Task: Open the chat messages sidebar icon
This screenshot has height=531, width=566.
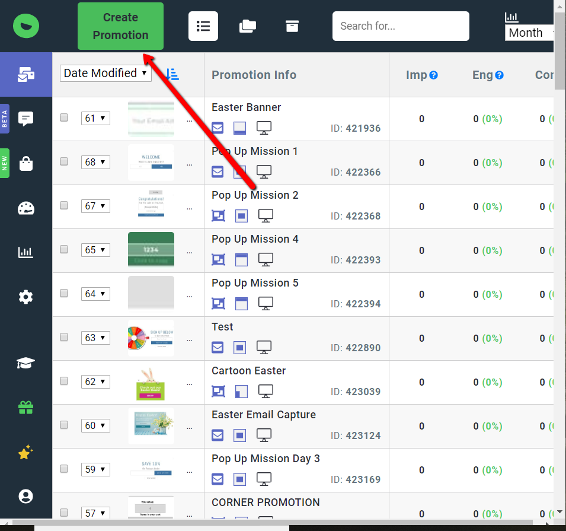Action: (26, 119)
